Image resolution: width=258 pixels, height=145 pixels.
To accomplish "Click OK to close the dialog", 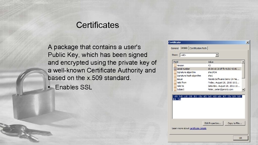I will pos(240,138).
